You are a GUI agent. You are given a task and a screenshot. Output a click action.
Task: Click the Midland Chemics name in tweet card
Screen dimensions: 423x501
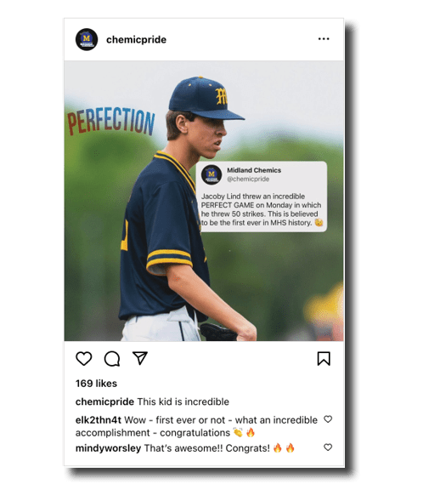(254, 170)
